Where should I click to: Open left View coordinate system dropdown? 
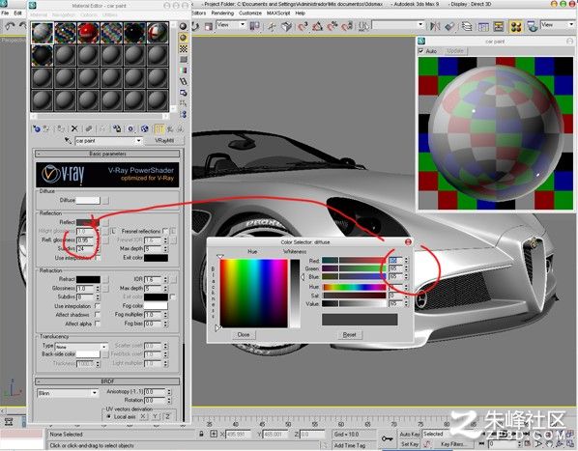[x=231, y=25]
